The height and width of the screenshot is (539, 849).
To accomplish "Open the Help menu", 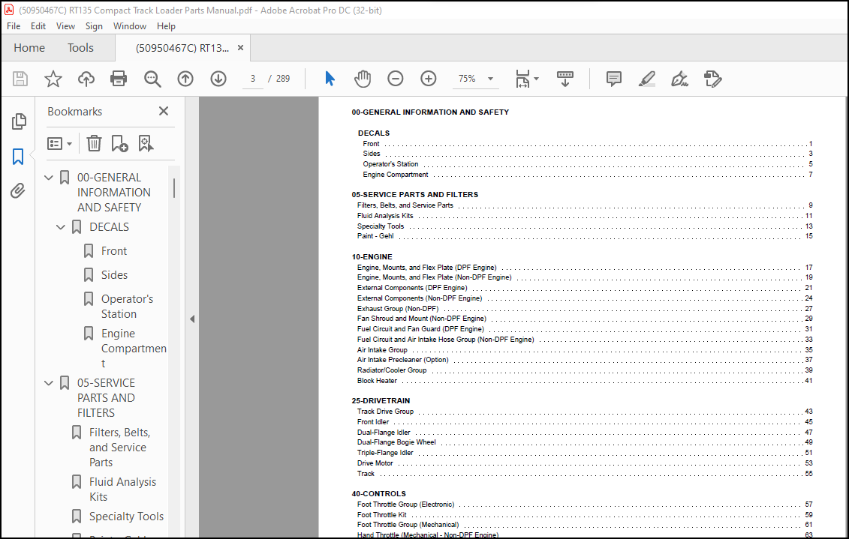I will pos(166,26).
